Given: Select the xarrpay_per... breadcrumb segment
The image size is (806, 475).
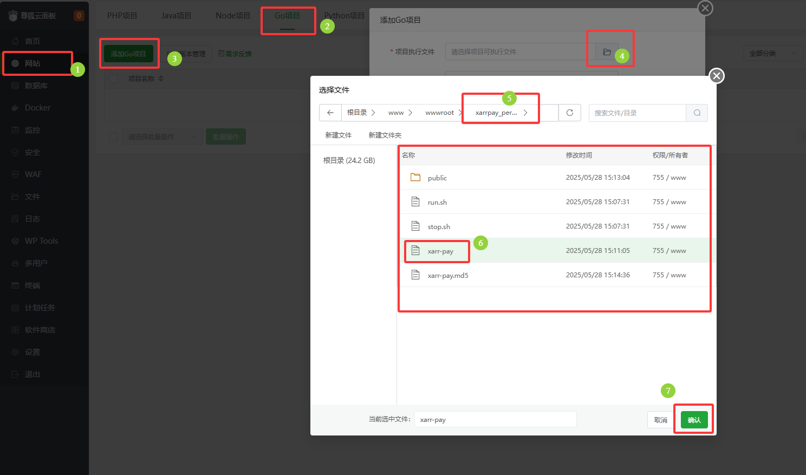Looking at the screenshot, I should click(496, 113).
